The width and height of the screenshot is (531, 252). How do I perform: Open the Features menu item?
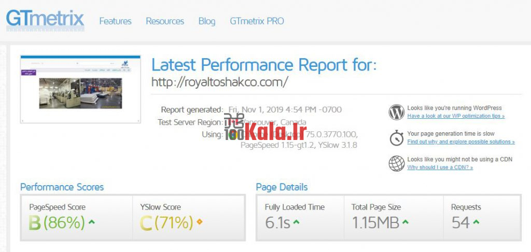(x=115, y=21)
